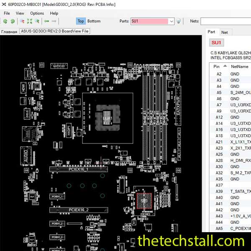251x251 pixels.
Task: Open the Options menu
Action: [37, 13]
